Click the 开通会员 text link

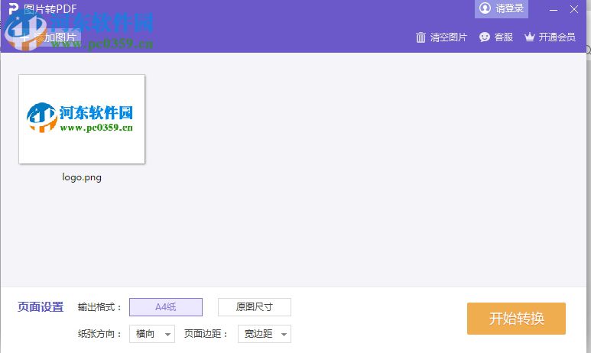click(557, 37)
